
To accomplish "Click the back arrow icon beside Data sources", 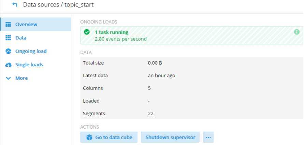I will click(15, 5).
